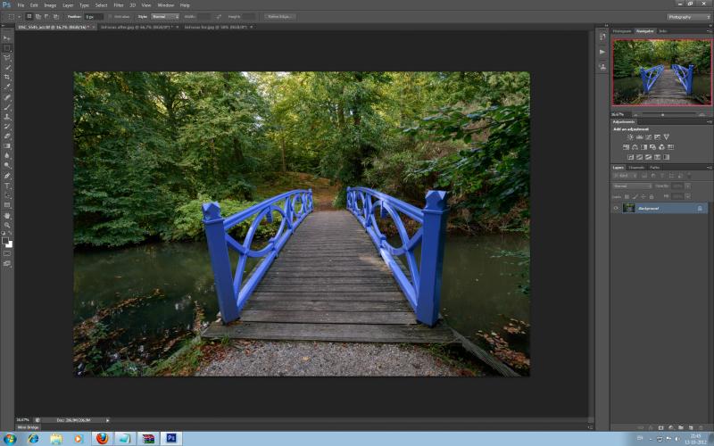Select the Type tool
This screenshot has width=714, height=446.
7,186
